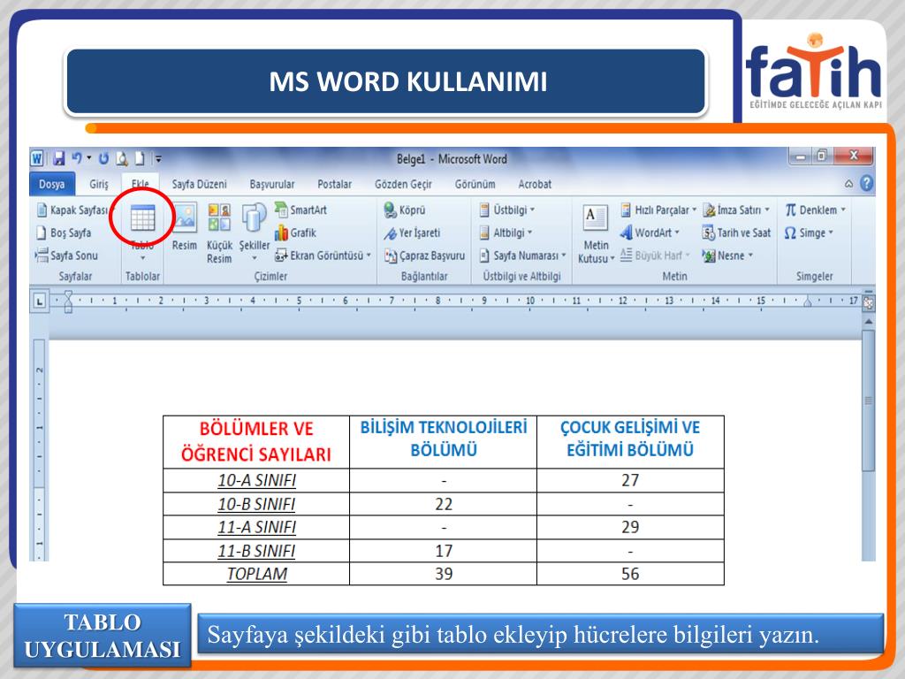The width and height of the screenshot is (905, 679).
Task: Open the Altbilgi footer dropdown
Action: coord(506,233)
